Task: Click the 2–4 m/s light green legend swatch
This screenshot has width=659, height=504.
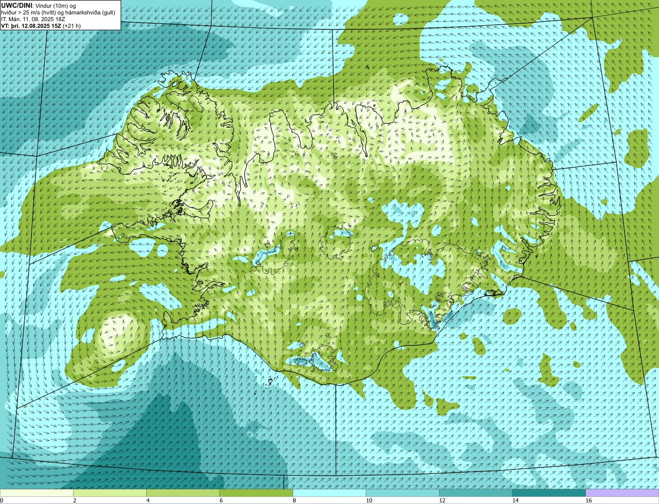Action: 110,493
